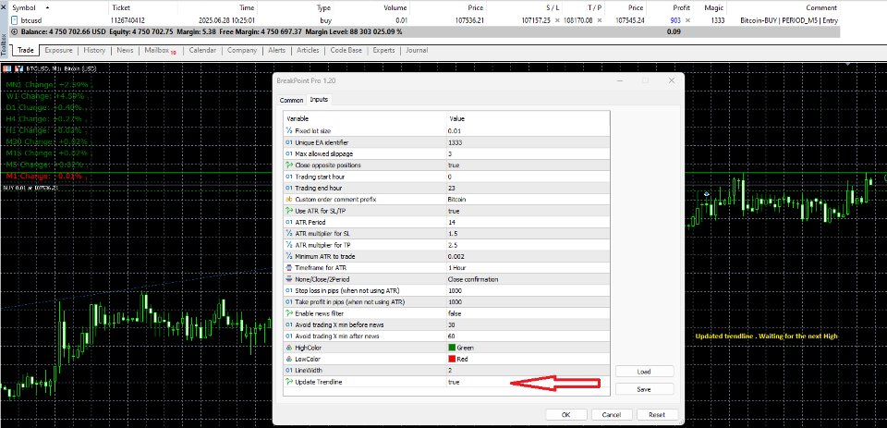Viewport: 887px width, 428px height.
Task: Click the BTCUSD chart window icon
Action: [x=7, y=68]
